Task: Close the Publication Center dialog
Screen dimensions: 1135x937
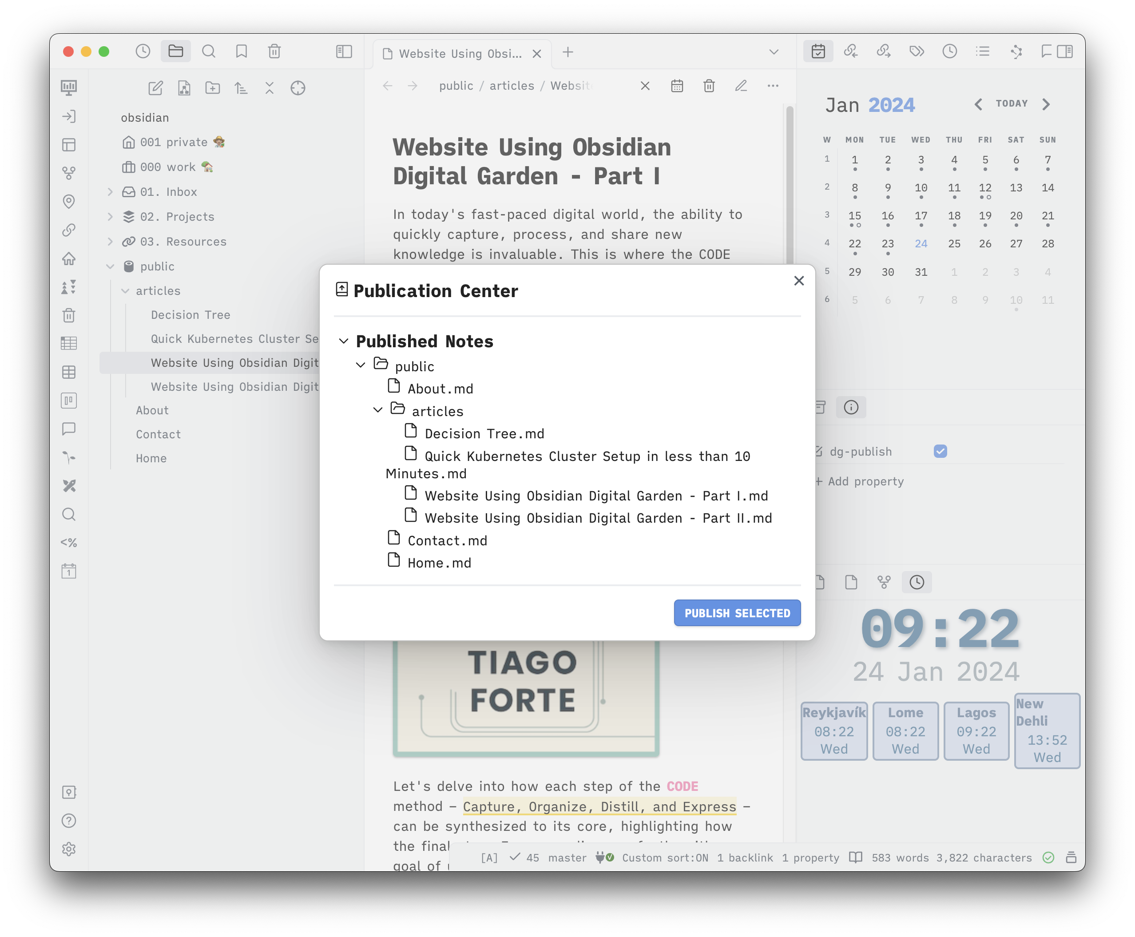Action: click(x=799, y=281)
